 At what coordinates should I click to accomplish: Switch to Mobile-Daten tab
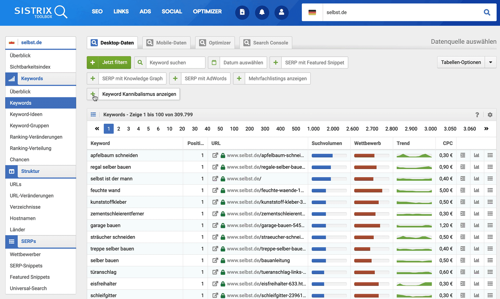click(167, 43)
